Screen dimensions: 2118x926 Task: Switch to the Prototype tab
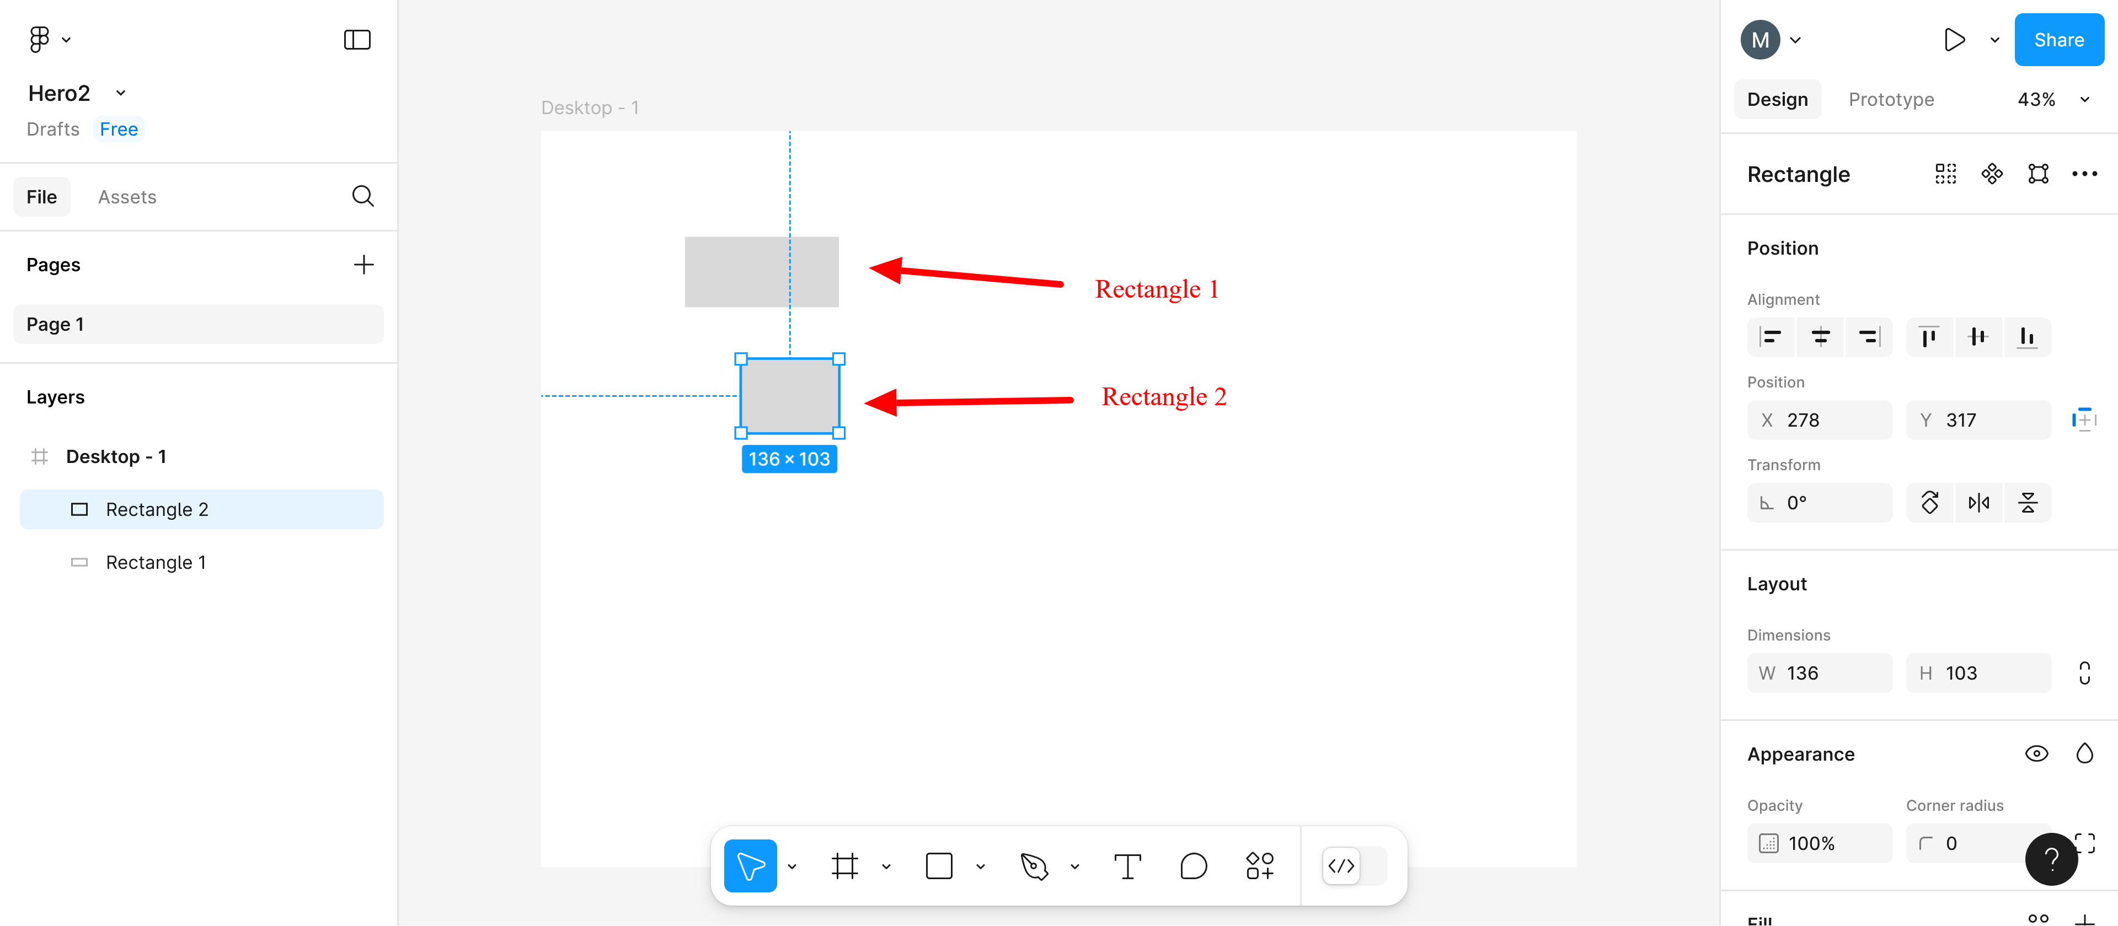pyautogui.click(x=1890, y=99)
